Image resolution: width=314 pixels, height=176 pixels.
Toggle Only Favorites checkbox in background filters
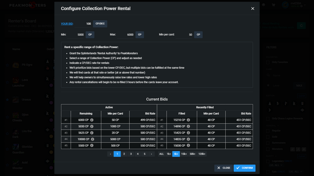coord(268,62)
